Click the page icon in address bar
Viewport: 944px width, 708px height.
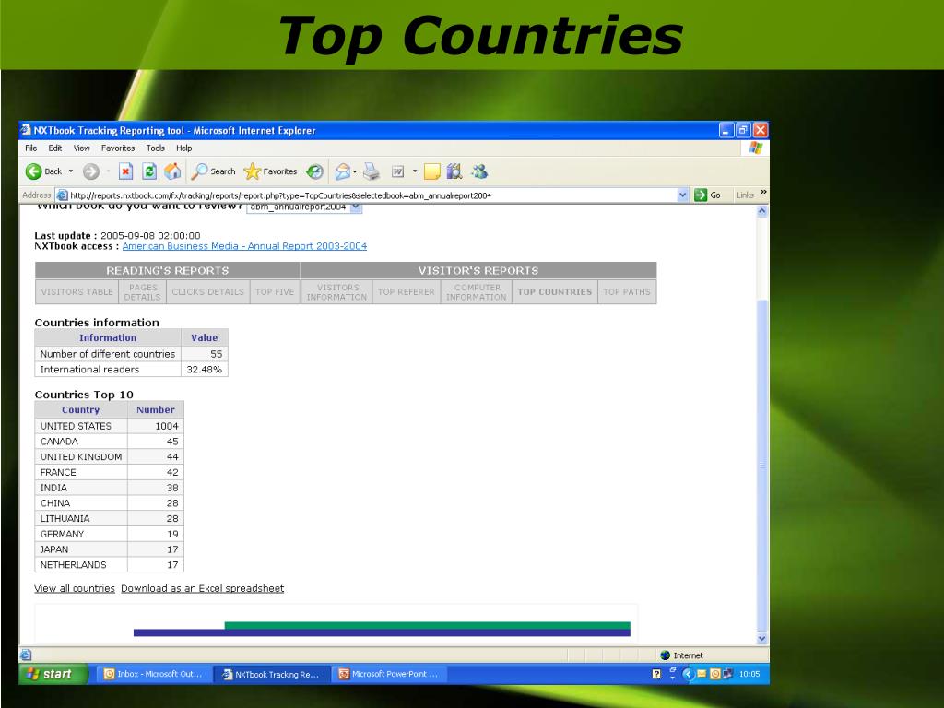(62, 195)
